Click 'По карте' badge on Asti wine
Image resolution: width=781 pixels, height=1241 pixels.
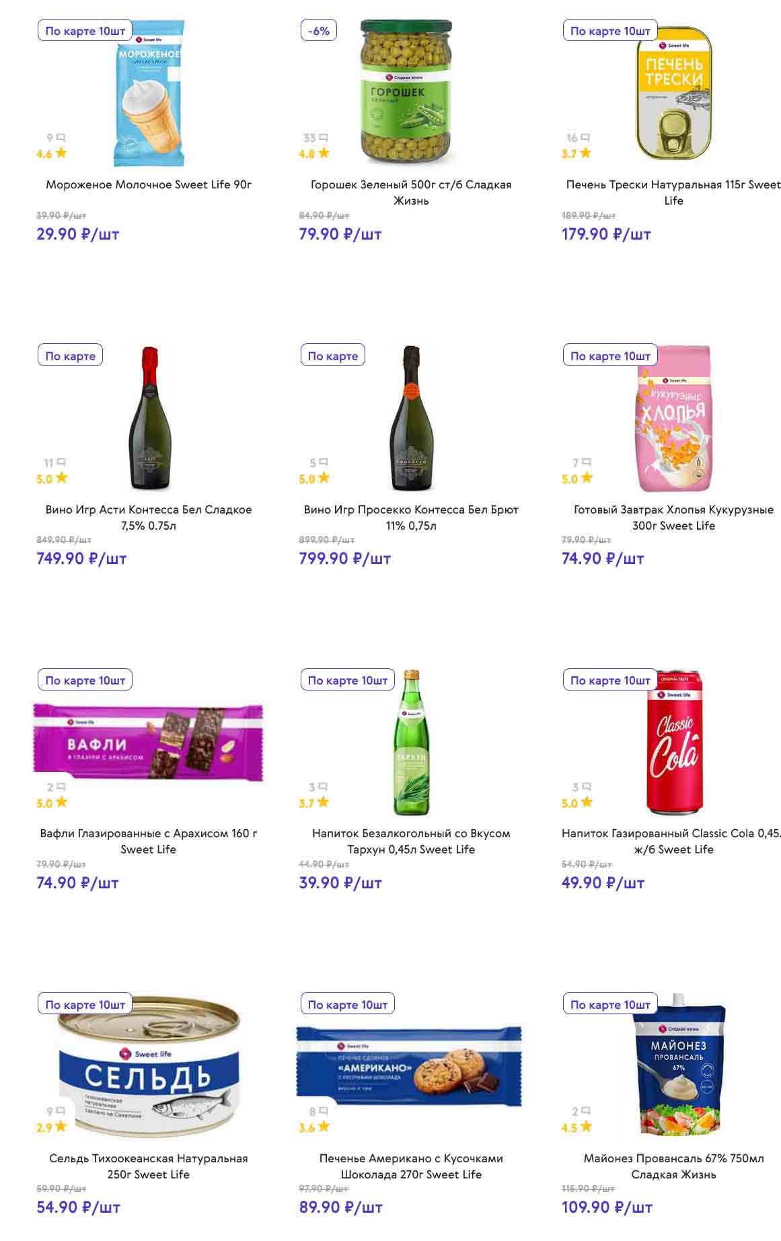tap(71, 356)
